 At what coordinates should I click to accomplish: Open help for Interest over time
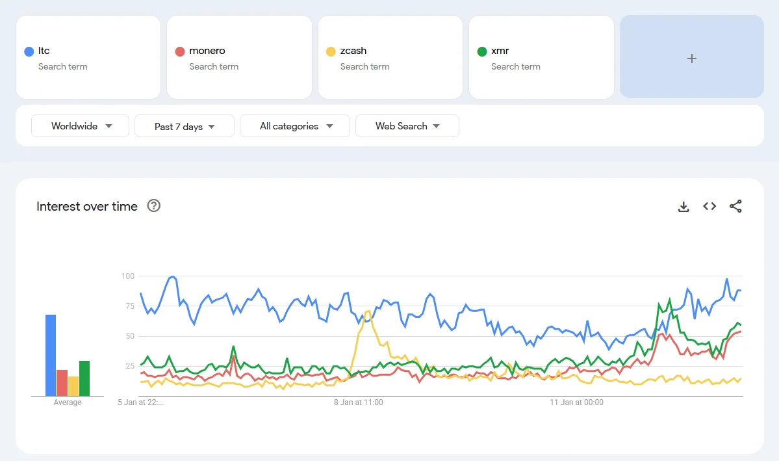[153, 206]
